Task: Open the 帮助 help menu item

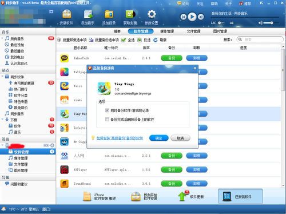Action: [214, 3]
